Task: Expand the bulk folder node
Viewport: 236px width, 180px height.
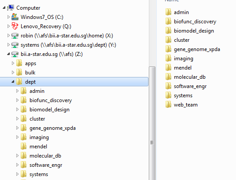Action: click(x=13, y=72)
